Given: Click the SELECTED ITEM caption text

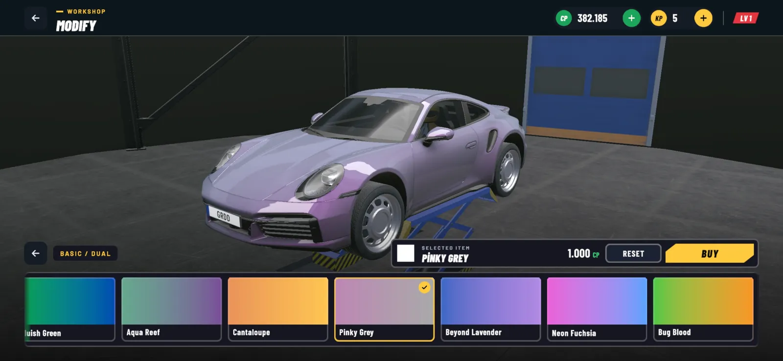Looking at the screenshot, I should pos(445,248).
